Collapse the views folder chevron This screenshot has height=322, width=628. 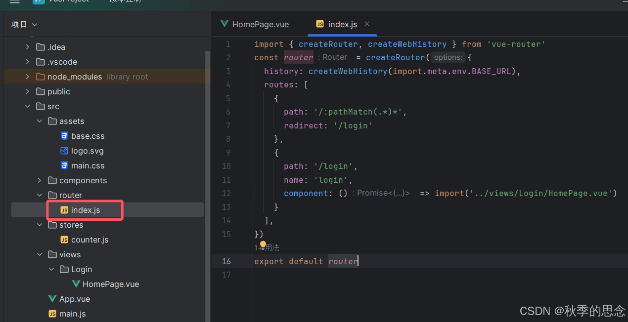tap(40, 254)
